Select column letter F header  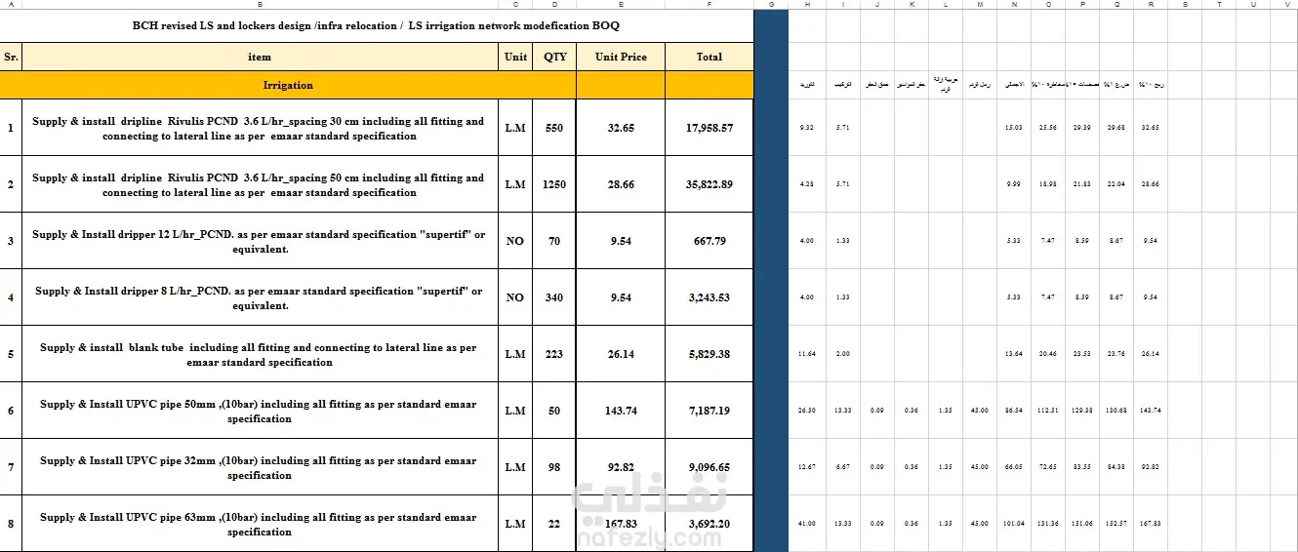[710, 5]
